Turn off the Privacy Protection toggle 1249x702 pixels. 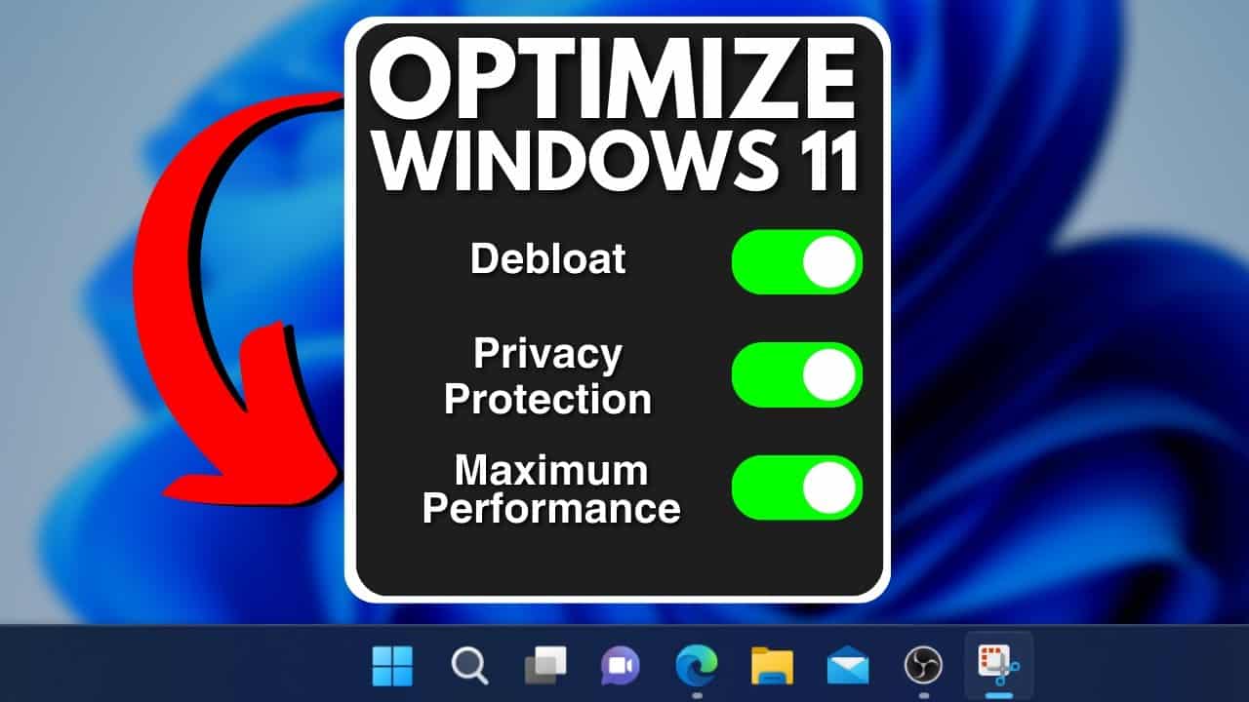click(x=797, y=374)
